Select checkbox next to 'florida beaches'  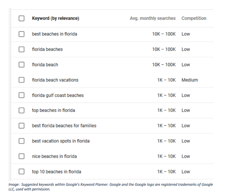pos(21,49)
